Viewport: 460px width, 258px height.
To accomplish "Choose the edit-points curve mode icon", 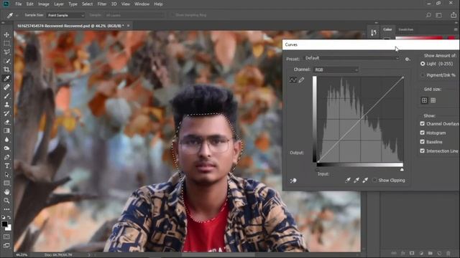I will point(293,80).
